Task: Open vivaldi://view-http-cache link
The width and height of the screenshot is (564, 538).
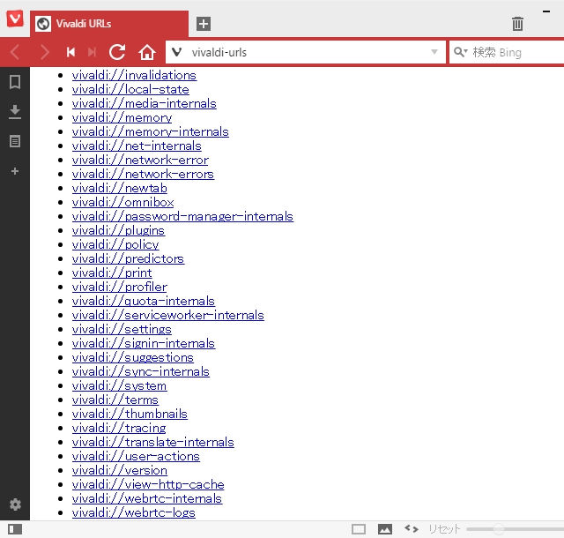Action: [x=148, y=484]
